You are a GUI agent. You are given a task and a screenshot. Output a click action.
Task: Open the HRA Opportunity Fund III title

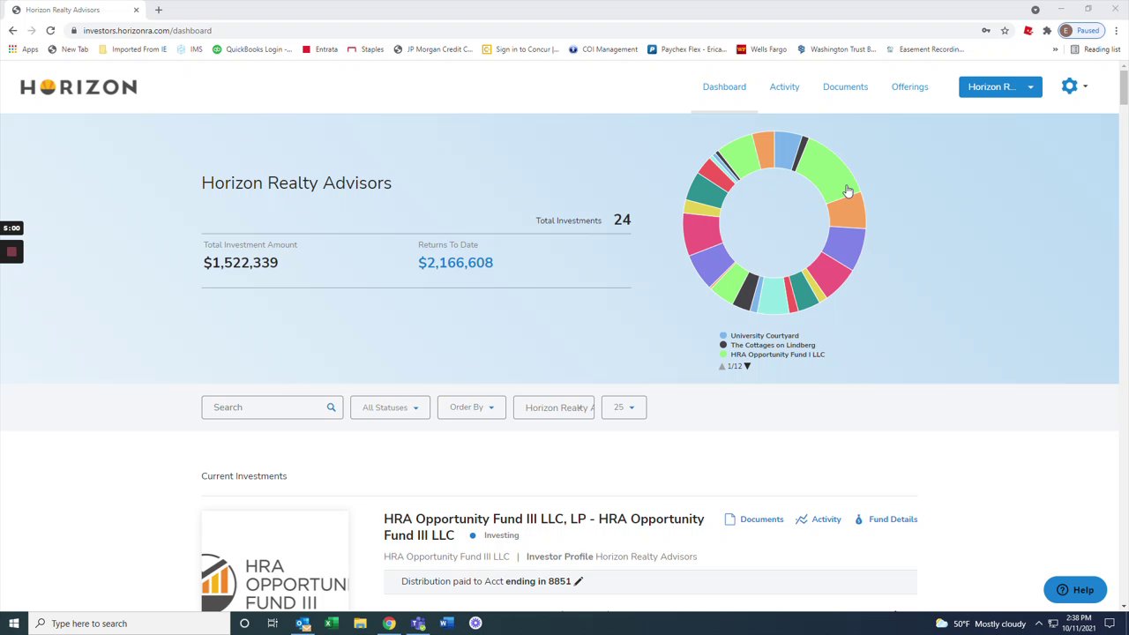pyautogui.click(x=543, y=527)
